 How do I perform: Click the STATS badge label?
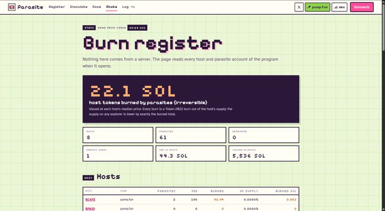(x=89, y=28)
